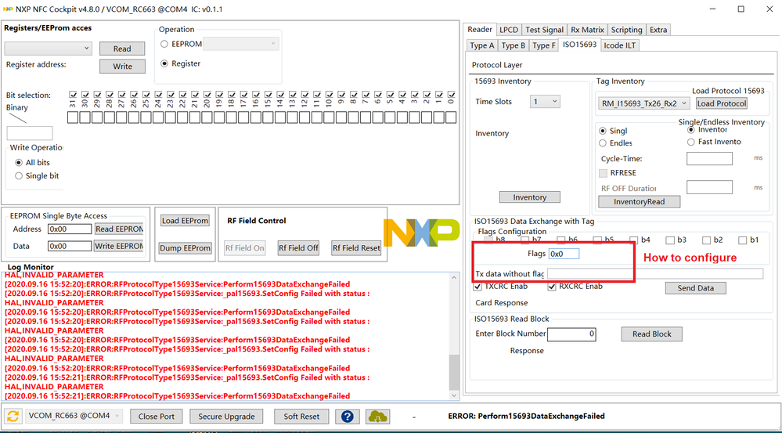Click the Enter Block Number field
The image size is (782, 433).
click(x=571, y=334)
